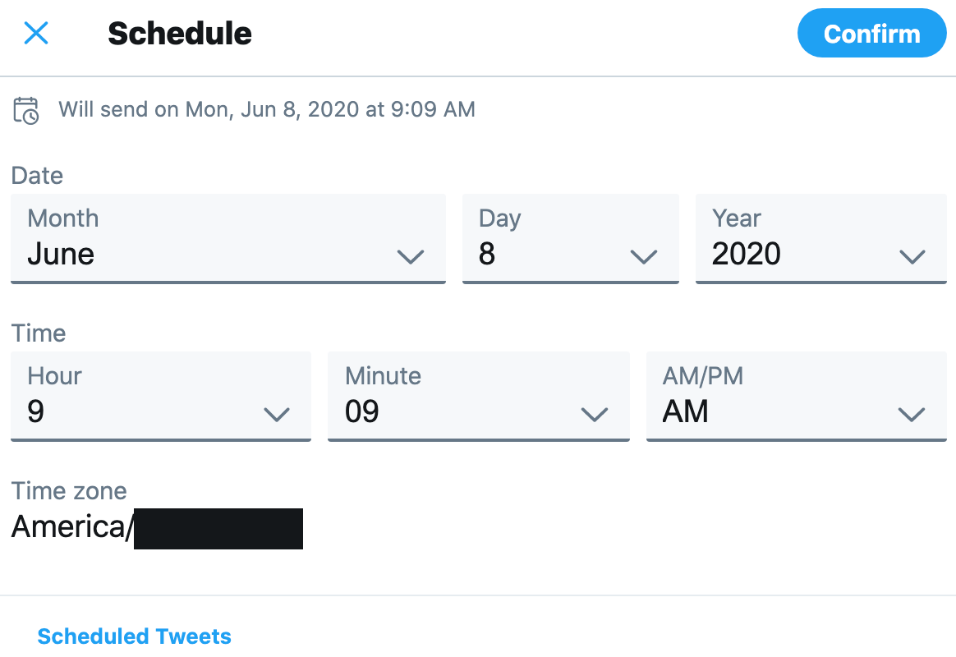Expand the Month chevron arrow
Viewport: 956px width, 657px height.
[411, 256]
